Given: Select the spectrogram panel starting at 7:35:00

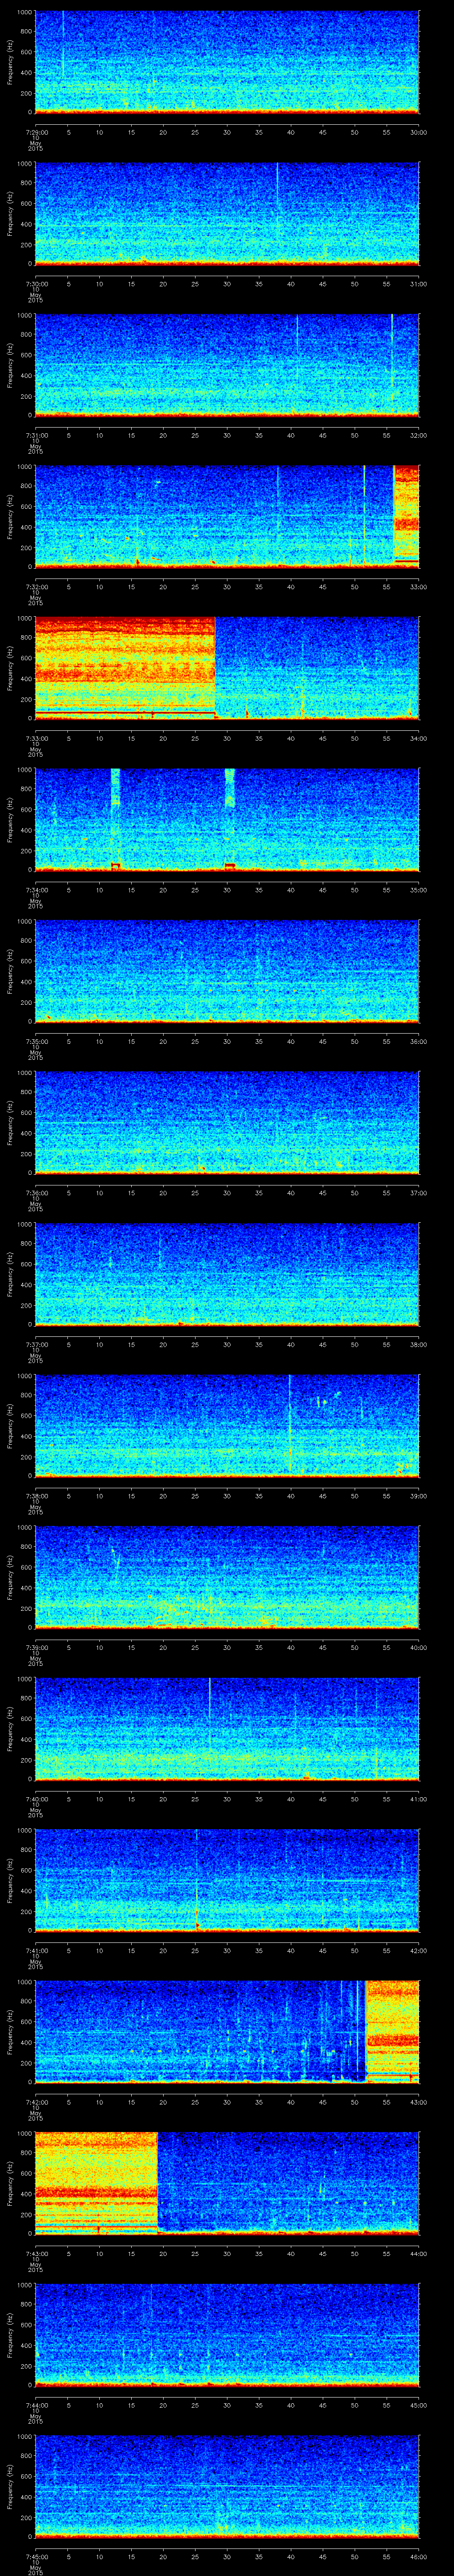Looking at the screenshot, I should (x=227, y=971).
